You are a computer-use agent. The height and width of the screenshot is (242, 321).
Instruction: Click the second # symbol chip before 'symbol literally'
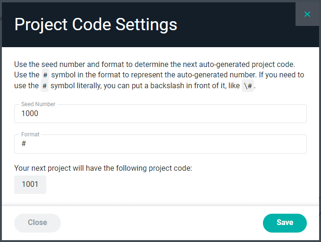44,86
